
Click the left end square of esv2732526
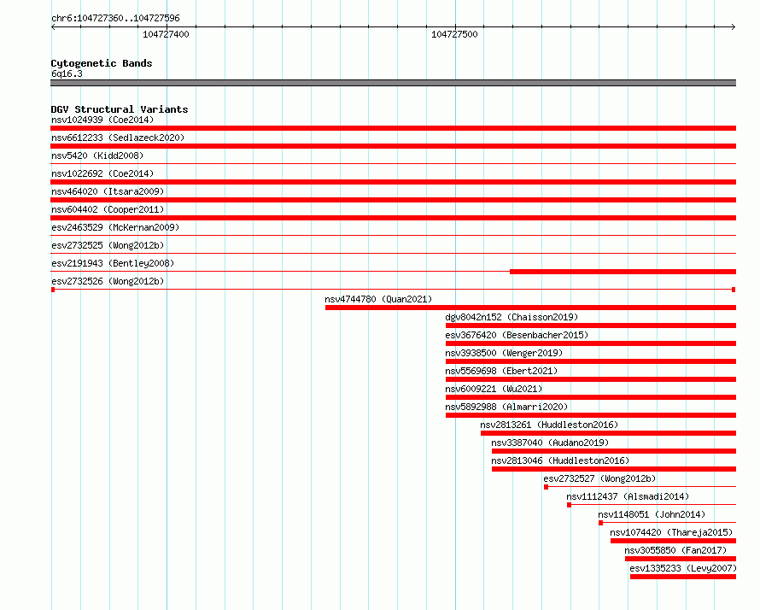tap(53, 290)
